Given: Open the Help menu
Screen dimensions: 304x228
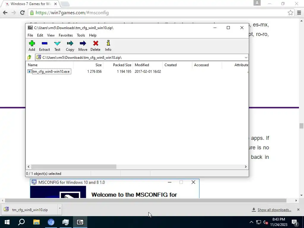Looking at the screenshot, I should (93, 35).
